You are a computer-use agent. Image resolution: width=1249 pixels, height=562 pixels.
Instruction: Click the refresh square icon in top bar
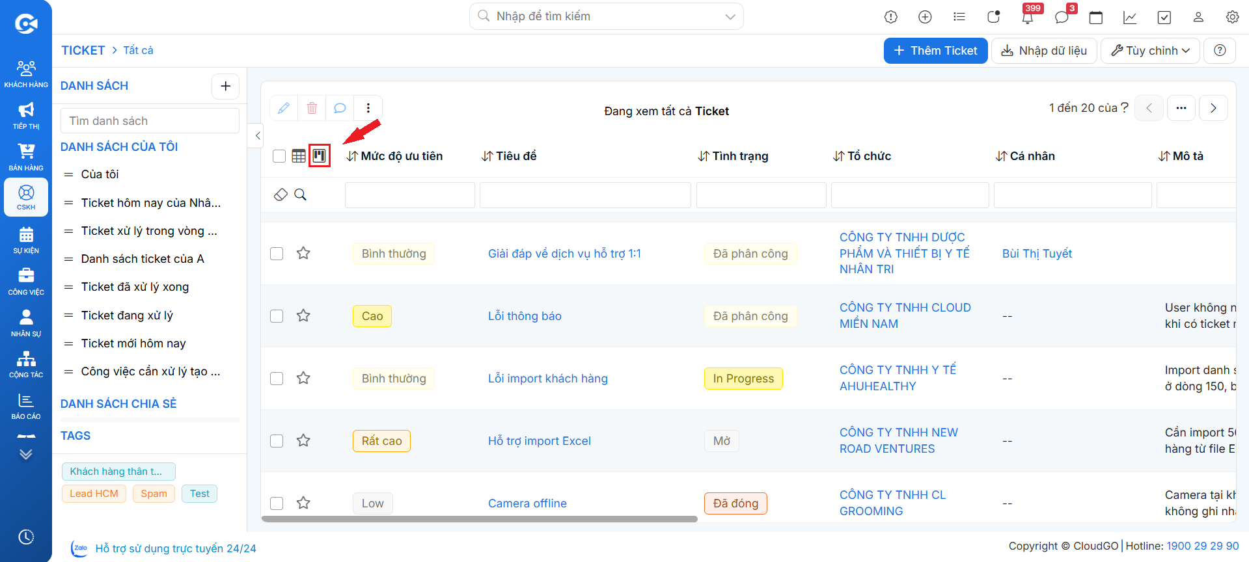tap(993, 17)
